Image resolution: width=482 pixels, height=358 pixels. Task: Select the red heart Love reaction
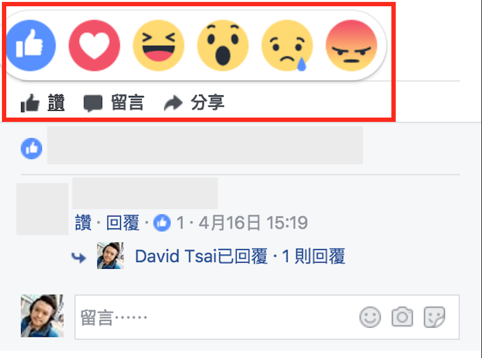(x=94, y=45)
